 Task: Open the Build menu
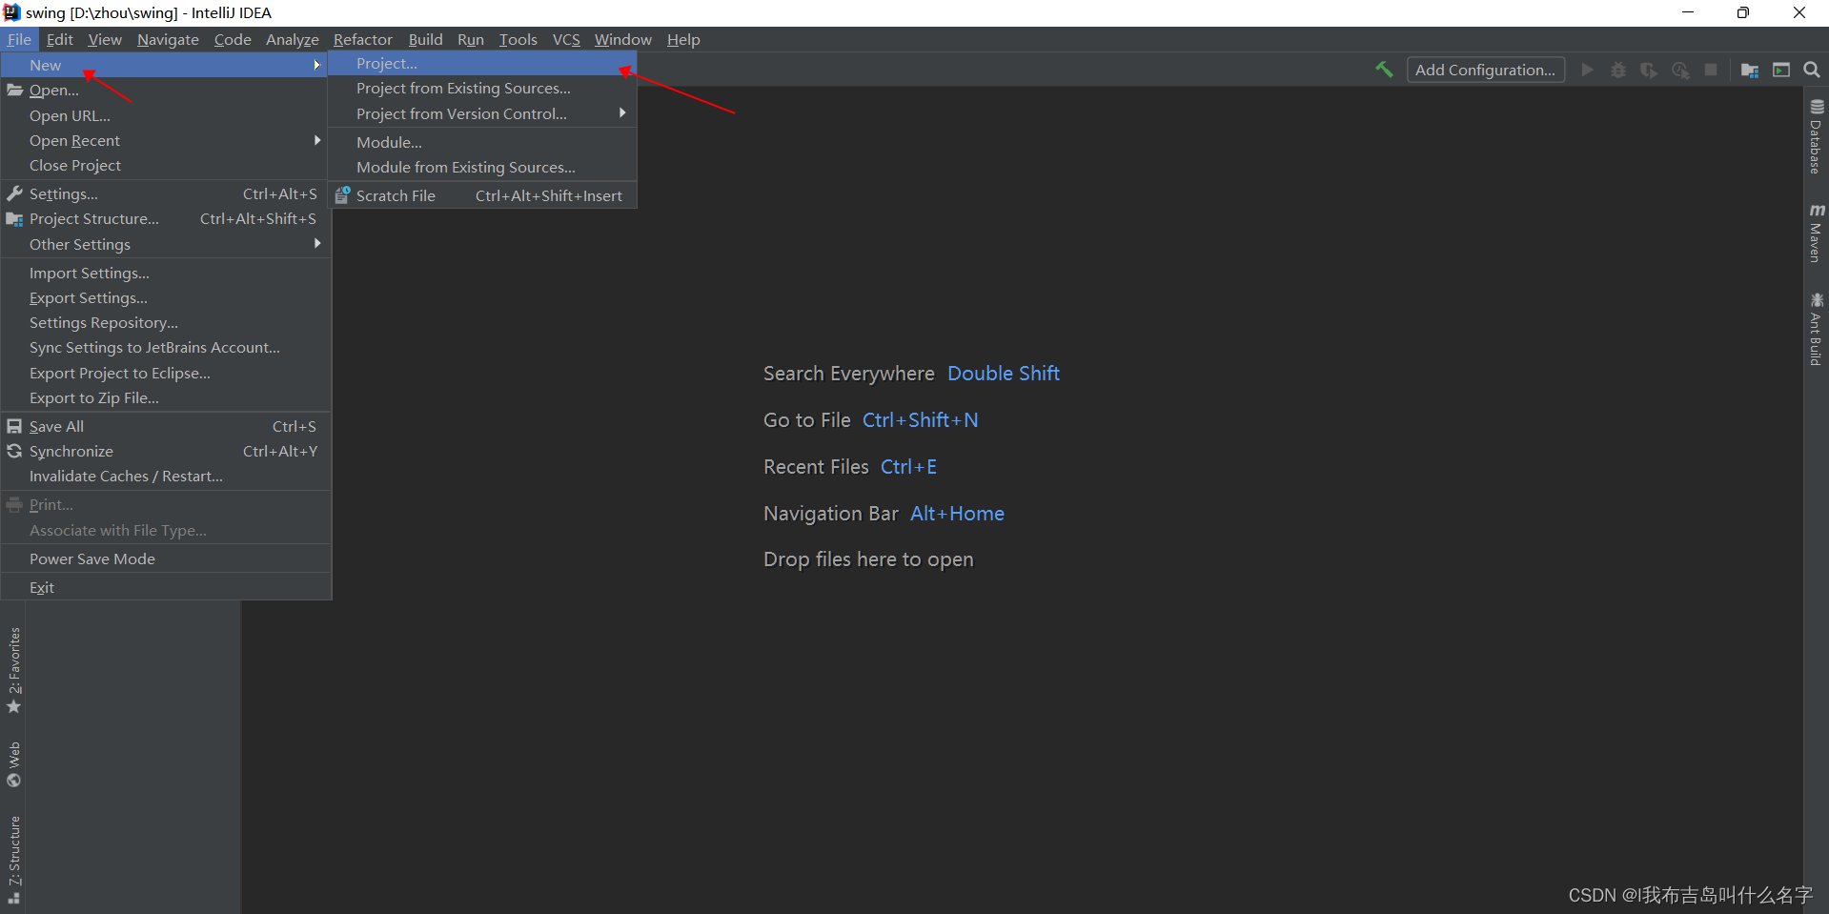425,39
